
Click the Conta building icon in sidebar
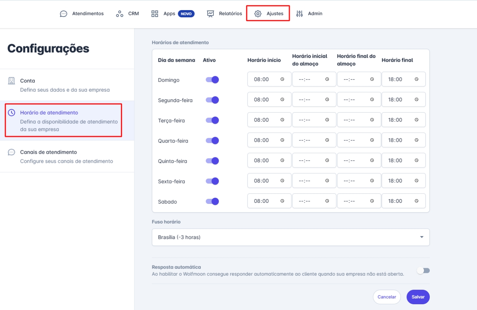click(12, 81)
